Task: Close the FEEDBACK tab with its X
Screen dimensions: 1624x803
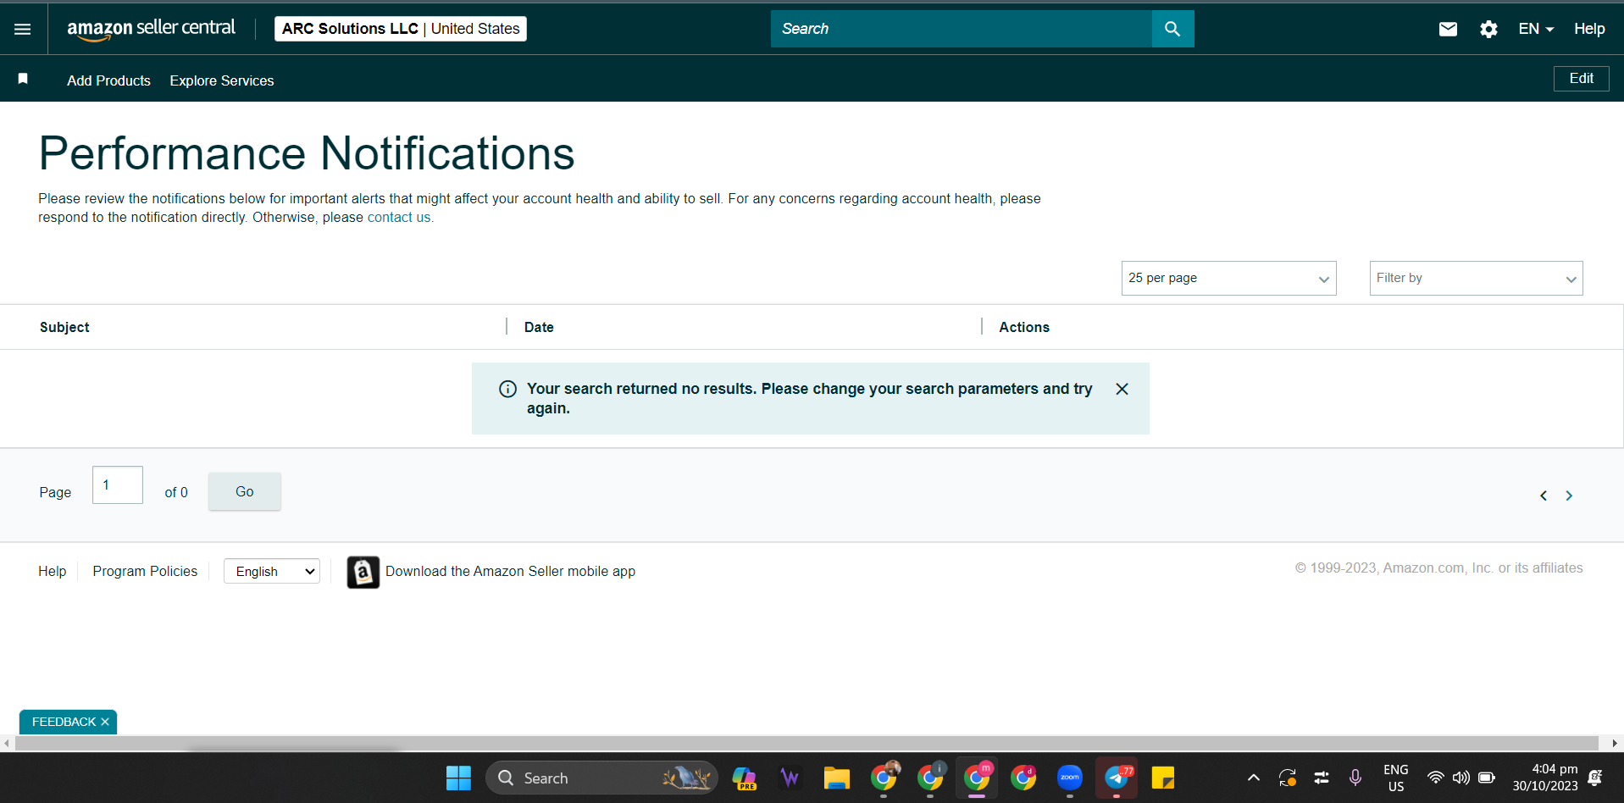Action: [x=105, y=722]
